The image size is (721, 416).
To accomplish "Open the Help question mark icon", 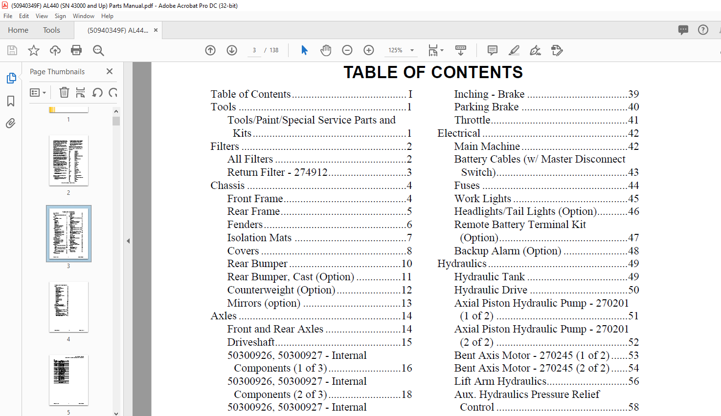I will coord(703,30).
